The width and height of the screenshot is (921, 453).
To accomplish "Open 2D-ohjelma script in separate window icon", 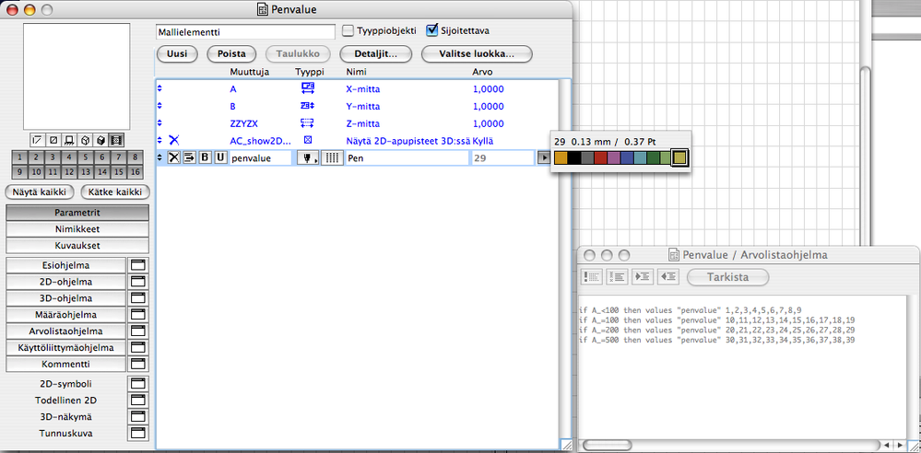I will pyautogui.click(x=138, y=282).
